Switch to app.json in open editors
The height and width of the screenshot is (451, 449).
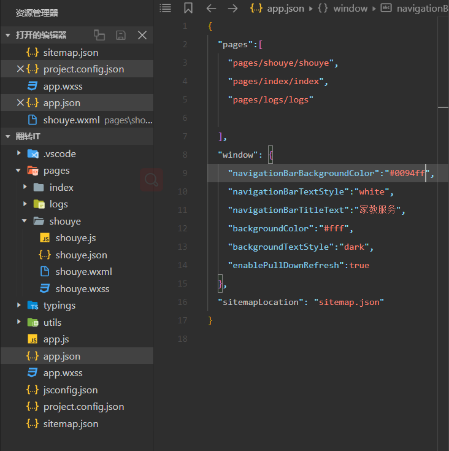(77, 102)
